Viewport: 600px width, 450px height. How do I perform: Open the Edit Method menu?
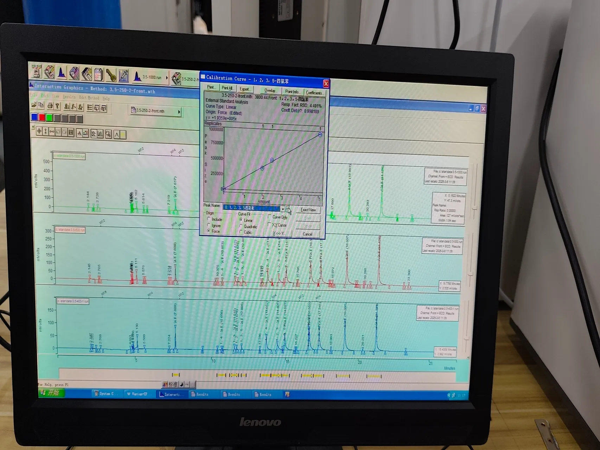pyautogui.click(x=89, y=97)
